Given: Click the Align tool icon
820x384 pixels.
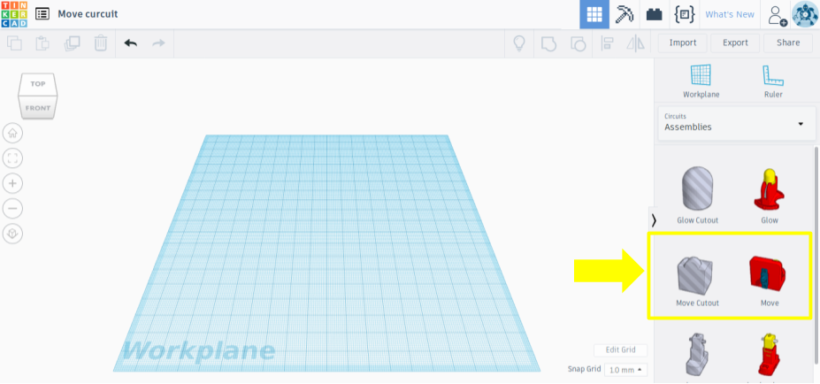Looking at the screenshot, I should point(607,42).
